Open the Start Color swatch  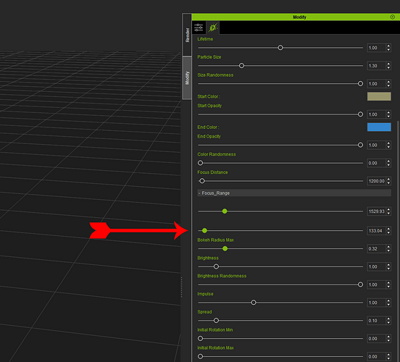click(x=379, y=96)
